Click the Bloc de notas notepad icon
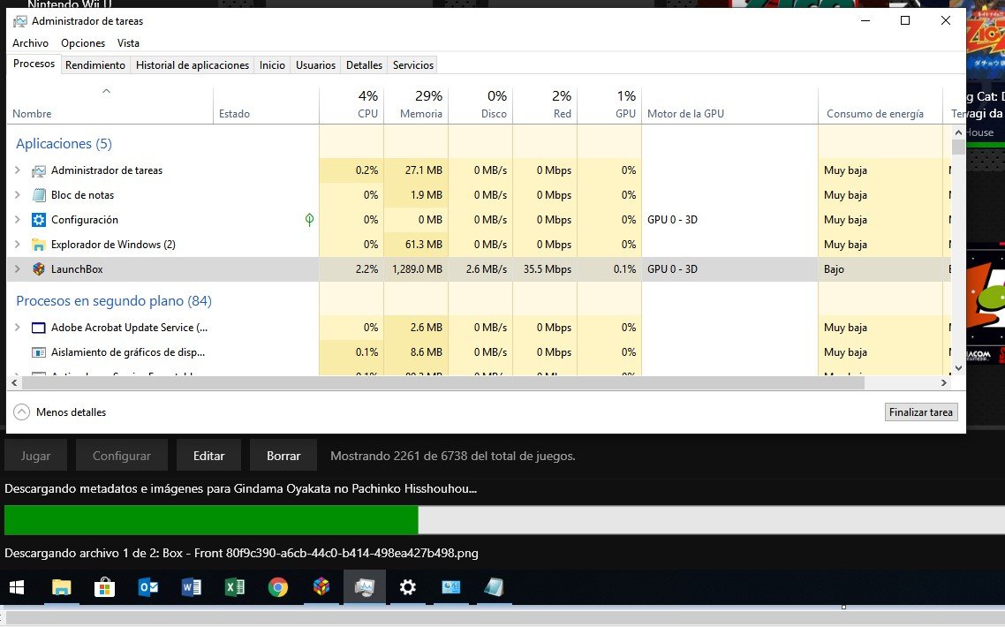 coord(39,195)
